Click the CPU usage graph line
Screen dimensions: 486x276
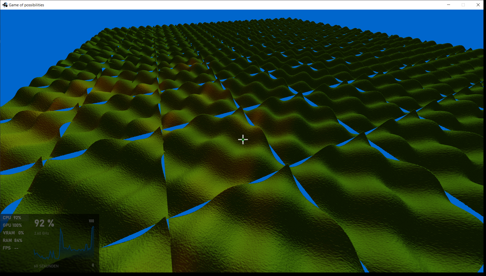click(x=73, y=250)
